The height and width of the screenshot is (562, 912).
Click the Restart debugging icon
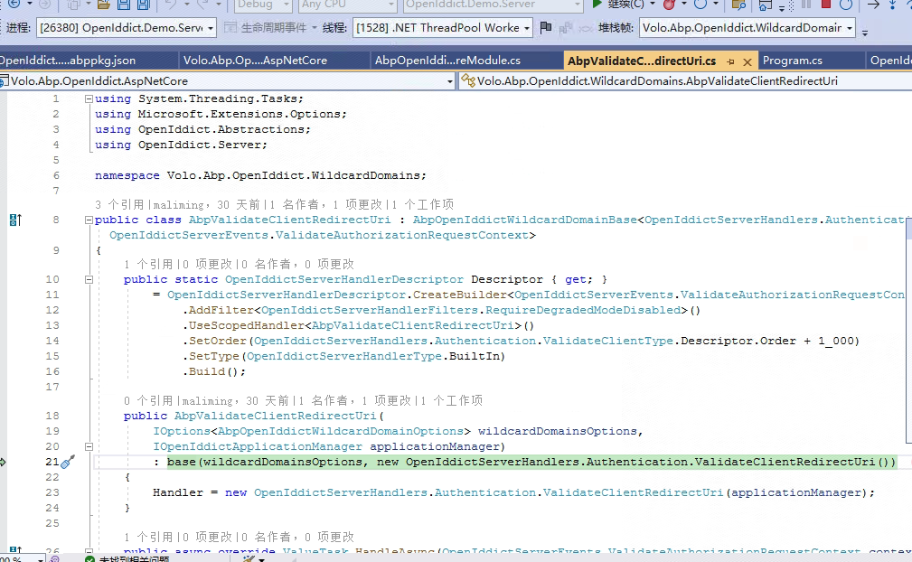[846, 6]
